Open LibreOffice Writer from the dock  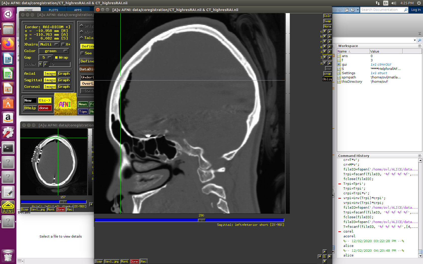coord(8,59)
